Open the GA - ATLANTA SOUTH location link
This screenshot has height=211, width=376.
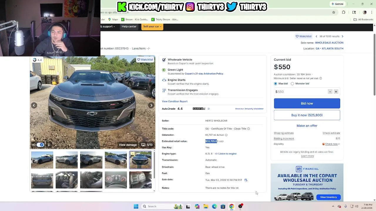(329, 49)
